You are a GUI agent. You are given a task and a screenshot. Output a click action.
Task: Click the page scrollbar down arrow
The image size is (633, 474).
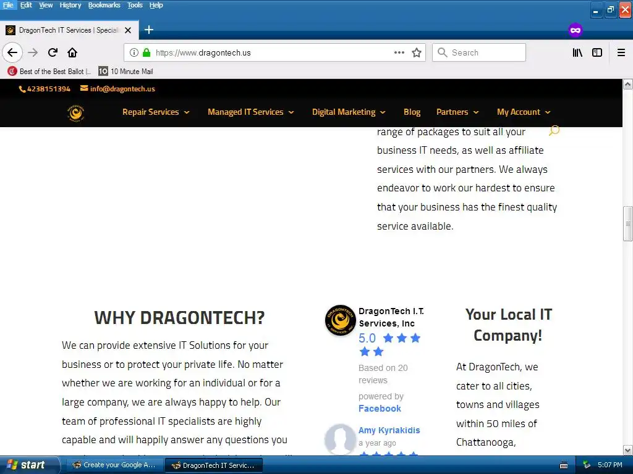point(628,450)
